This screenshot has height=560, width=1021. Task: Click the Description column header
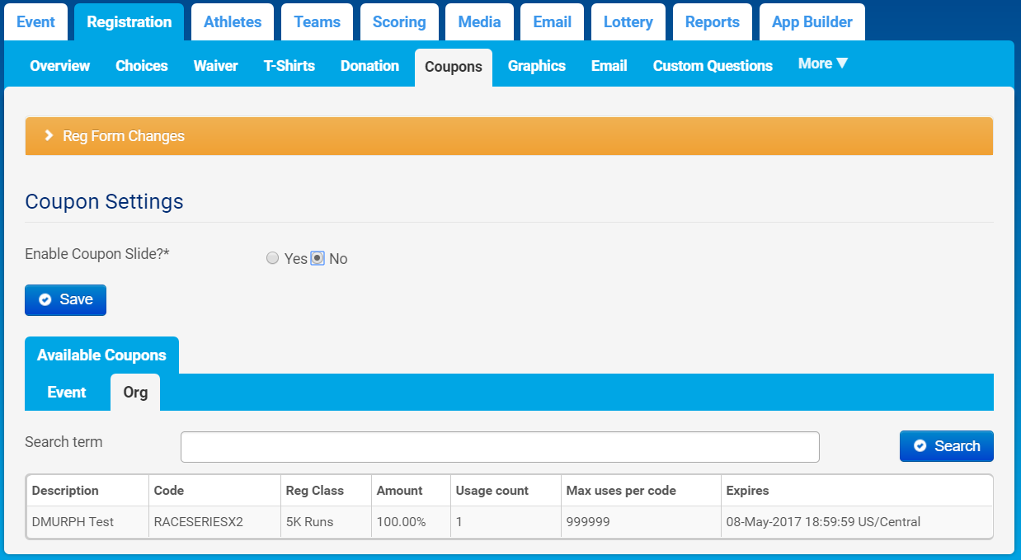(87, 491)
